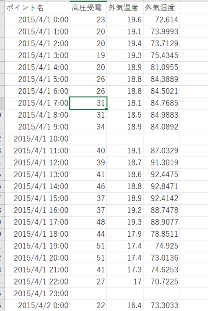The image size is (208, 311).
Task: Select the 外気温度 header cell
Action: (125, 8)
